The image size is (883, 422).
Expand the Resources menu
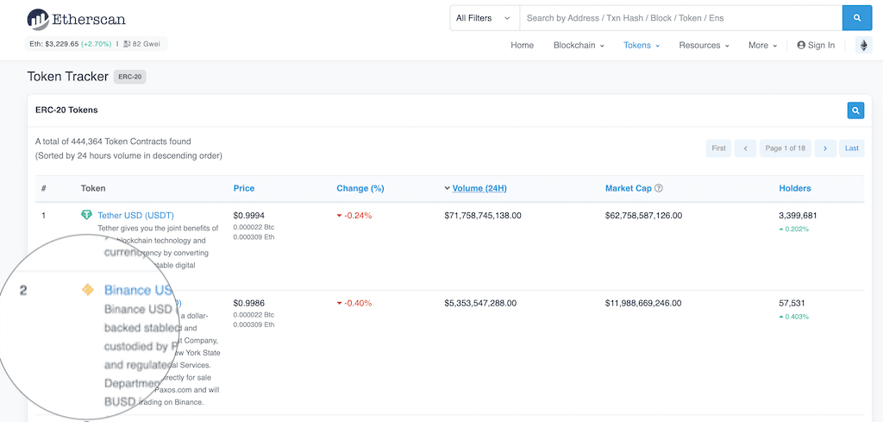point(704,45)
